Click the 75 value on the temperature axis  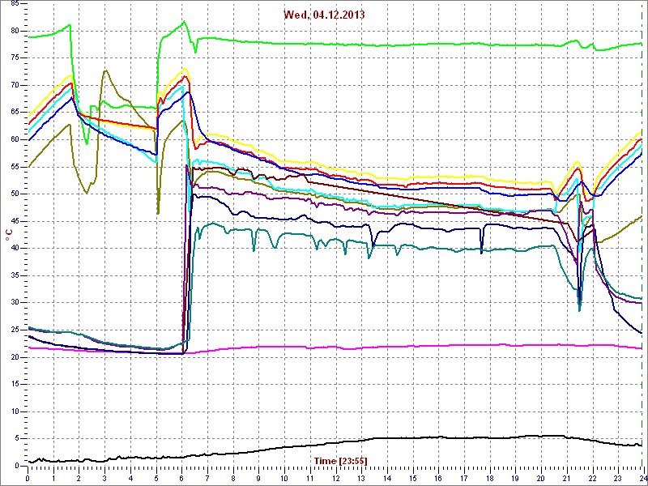click(x=15, y=58)
